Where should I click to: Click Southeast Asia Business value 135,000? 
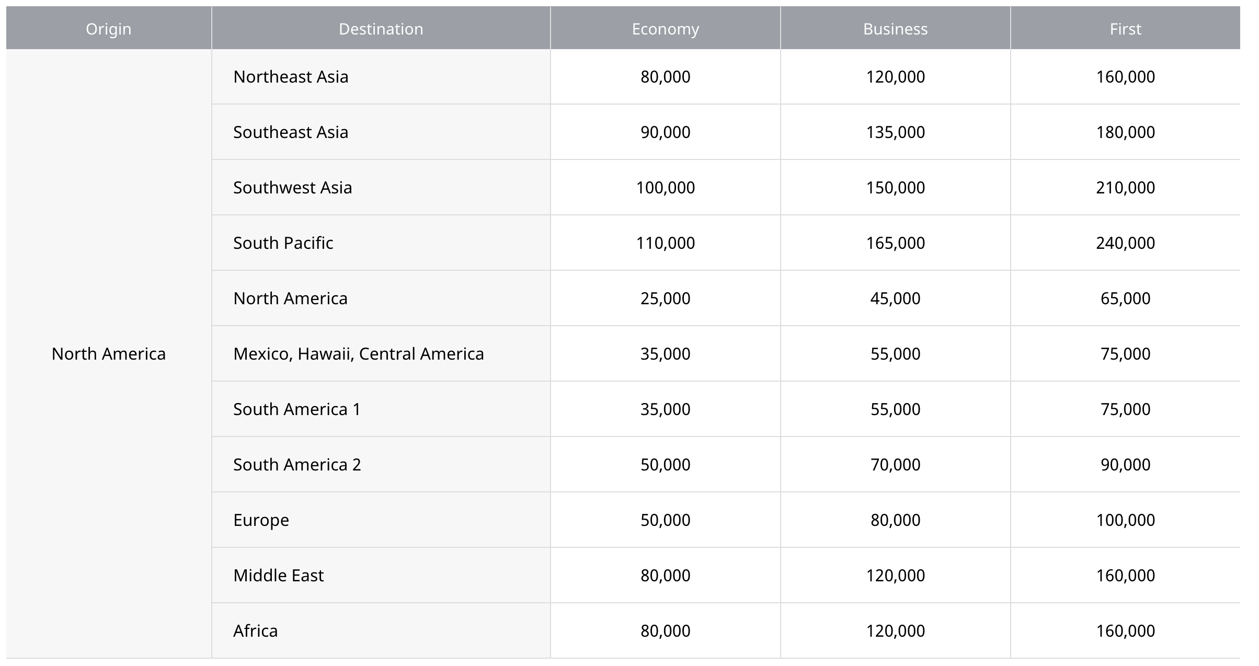[x=895, y=132]
